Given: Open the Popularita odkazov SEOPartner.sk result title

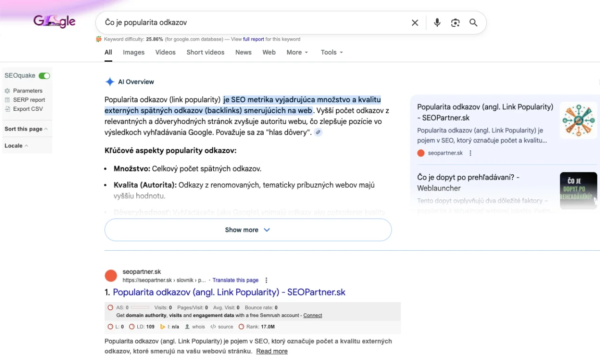Looking at the screenshot, I should coord(229,292).
